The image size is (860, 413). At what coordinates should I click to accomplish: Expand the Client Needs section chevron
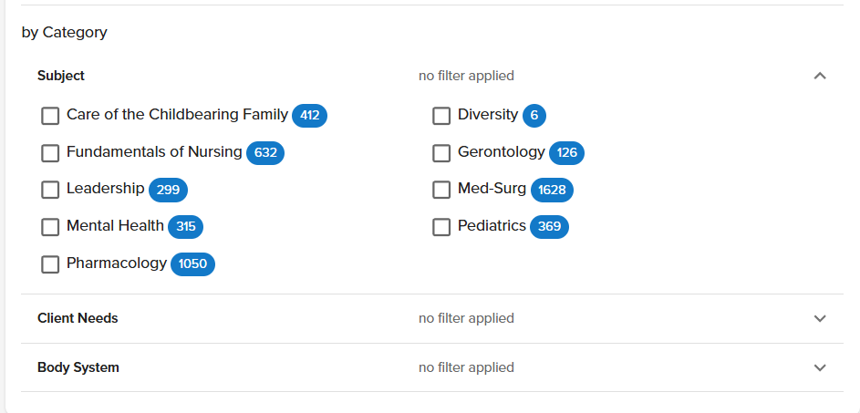pos(820,318)
